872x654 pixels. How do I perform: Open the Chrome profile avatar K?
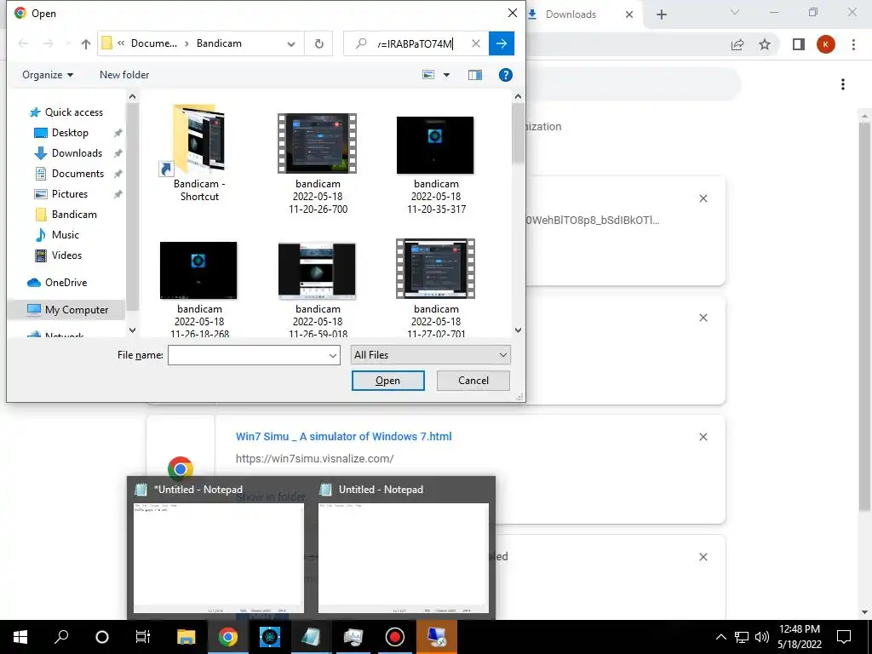[x=826, y=44]
